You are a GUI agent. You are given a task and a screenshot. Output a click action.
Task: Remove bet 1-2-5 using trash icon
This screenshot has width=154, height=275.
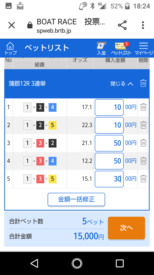pos(143,125)
